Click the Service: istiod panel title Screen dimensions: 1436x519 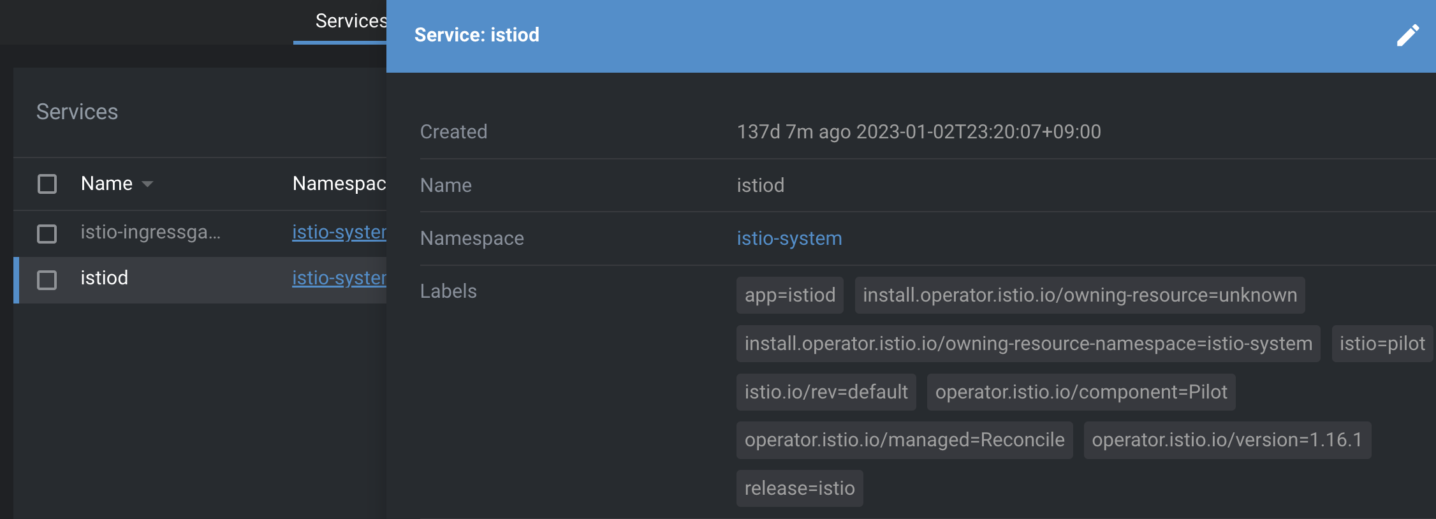coord(477,35)
